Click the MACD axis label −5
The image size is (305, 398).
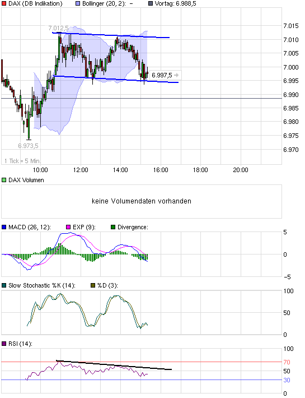click(287, 277)
